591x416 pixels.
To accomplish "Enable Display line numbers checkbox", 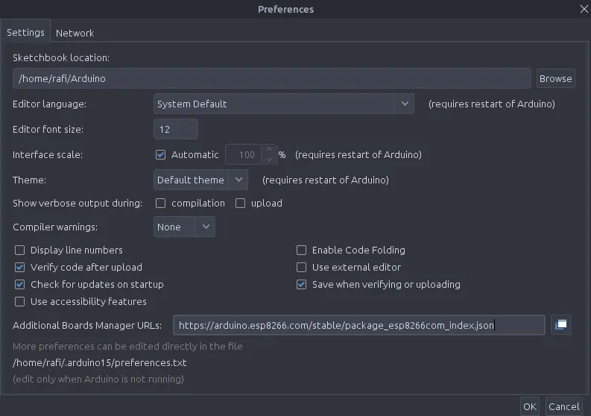I will (20, 250).
